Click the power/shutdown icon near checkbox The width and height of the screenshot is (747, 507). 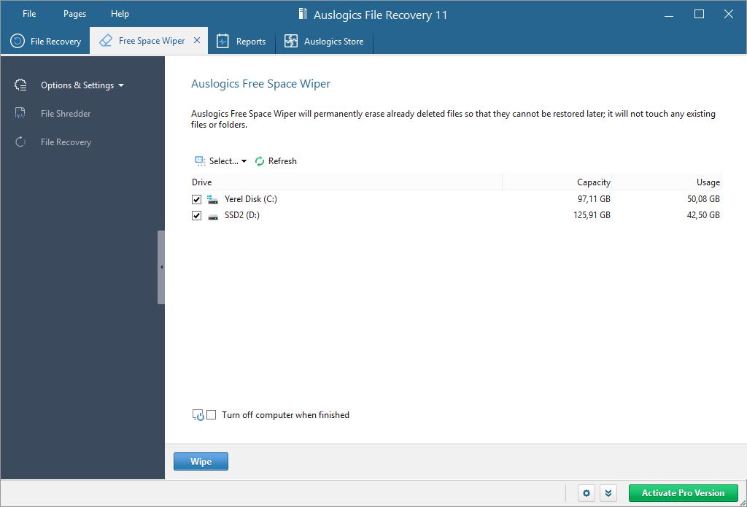(x=198, y=415)
